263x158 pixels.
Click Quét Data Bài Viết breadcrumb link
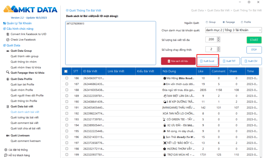tap(218, 11)
